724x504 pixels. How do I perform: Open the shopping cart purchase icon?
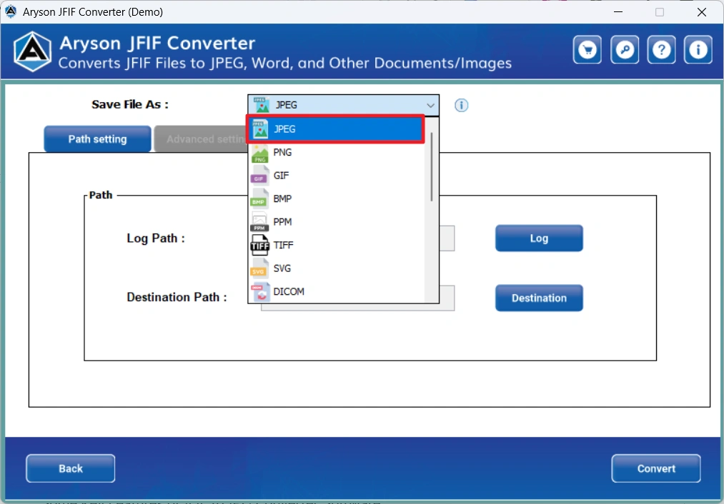587,49
